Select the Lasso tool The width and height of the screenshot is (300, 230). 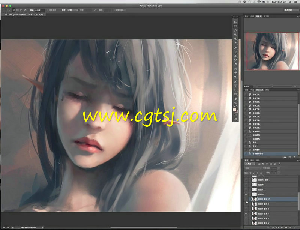[x=235, y=31]
